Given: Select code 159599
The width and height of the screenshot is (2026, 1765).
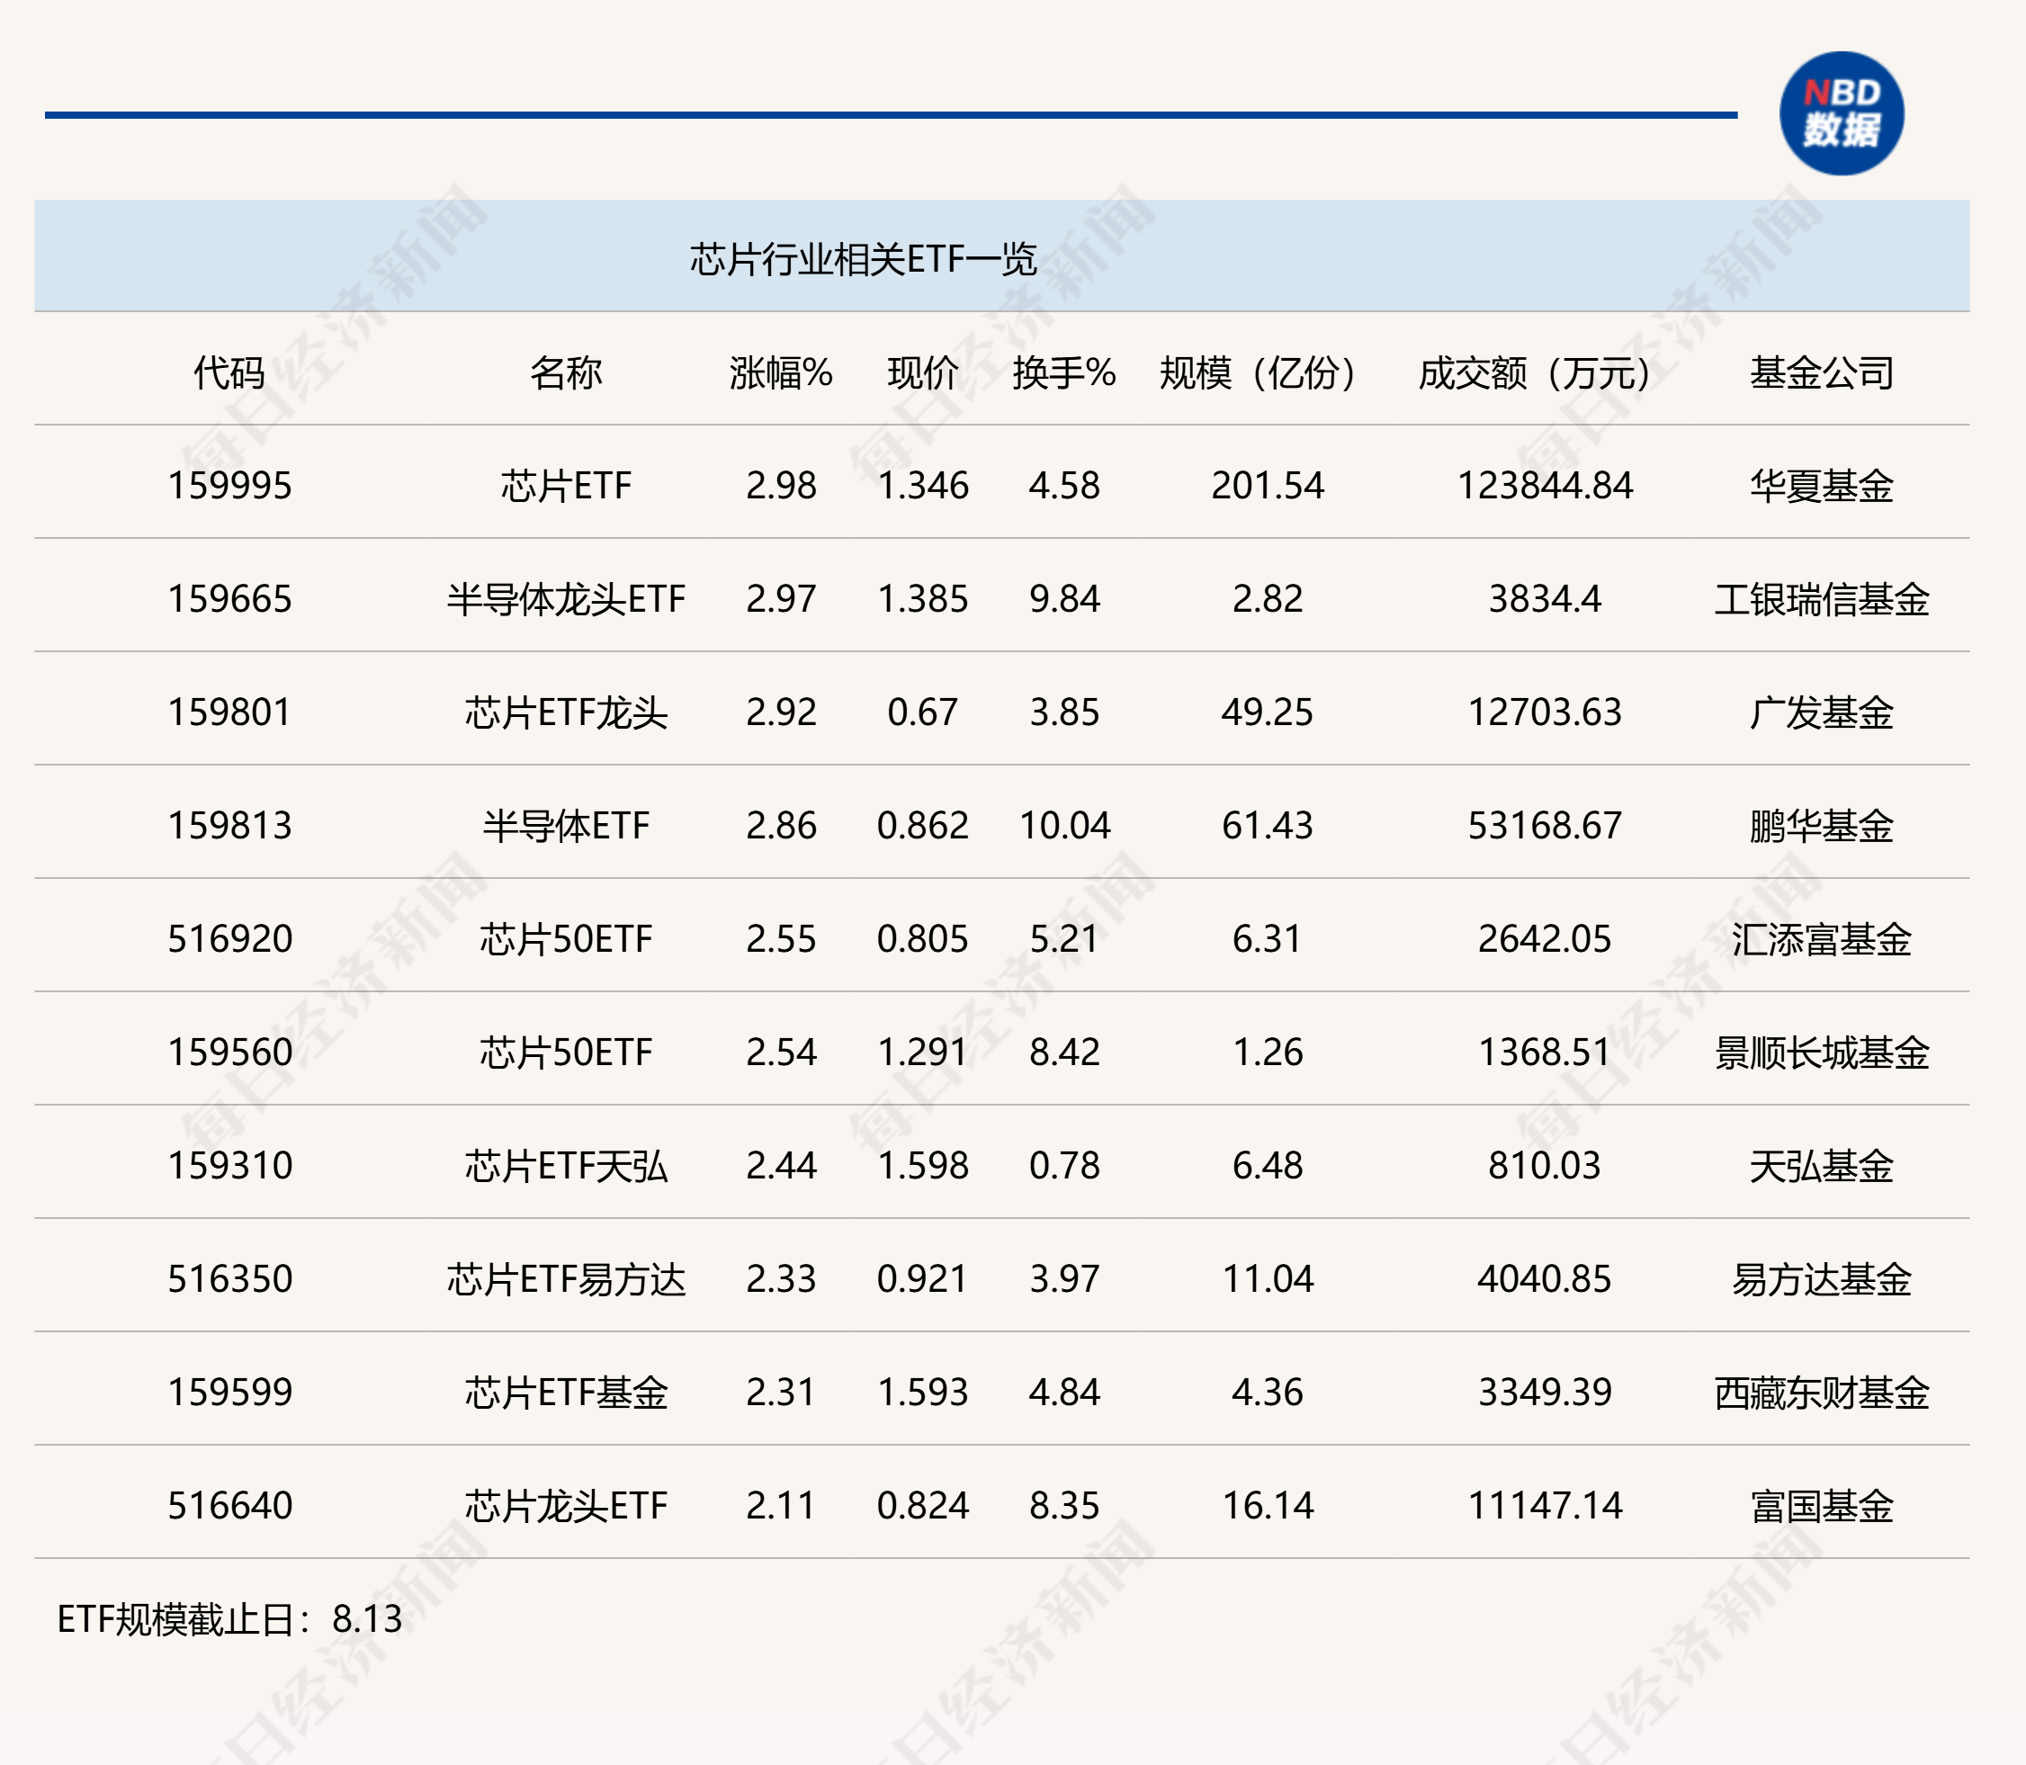Looking at the screenshot, I should [x=229, y=1392].
